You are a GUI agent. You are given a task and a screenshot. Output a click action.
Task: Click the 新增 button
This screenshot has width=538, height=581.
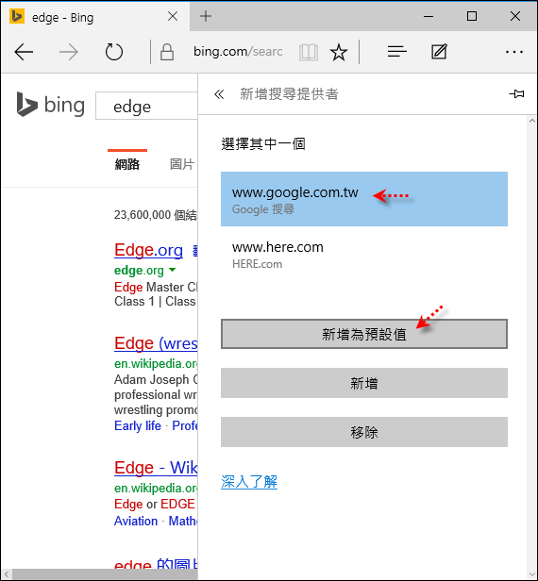pos(364,383)
